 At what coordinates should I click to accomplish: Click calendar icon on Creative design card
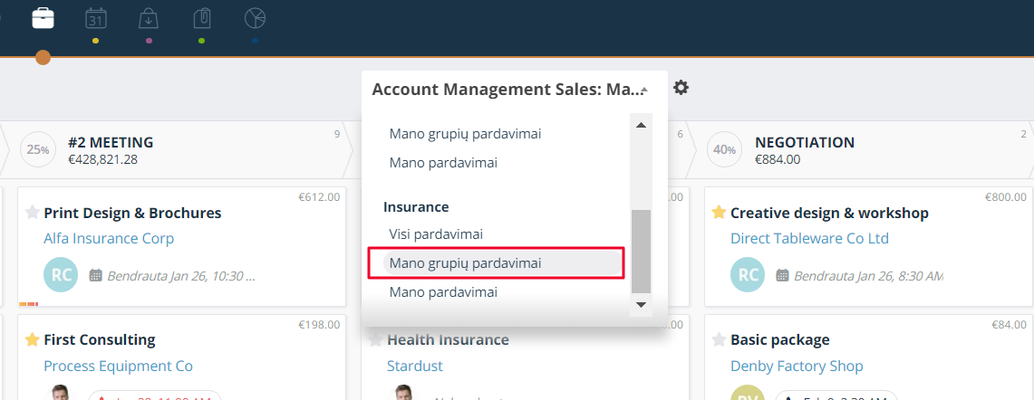point(783,275)
